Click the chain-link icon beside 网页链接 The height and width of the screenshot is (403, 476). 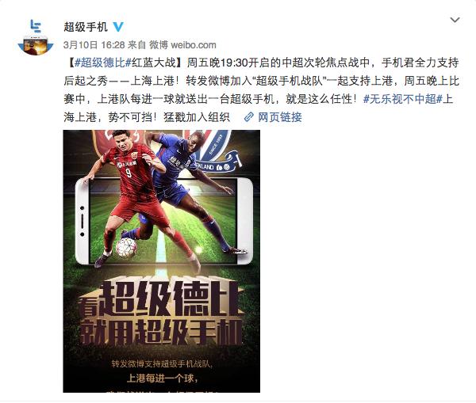point(249,117)
